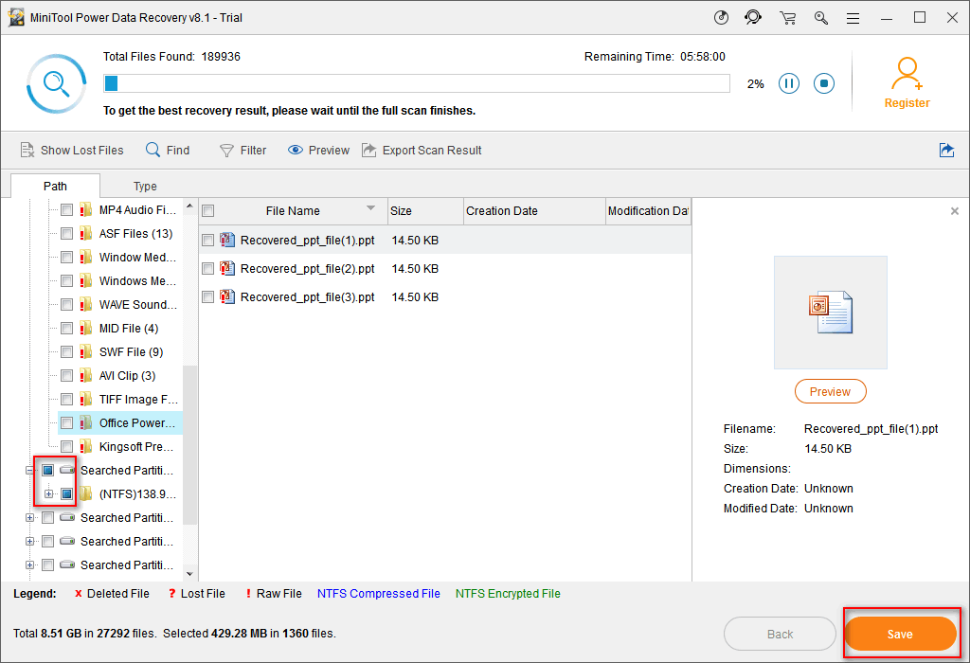970x663 pixels.
Task: Click the orange Save button
Action: point(900,634)
